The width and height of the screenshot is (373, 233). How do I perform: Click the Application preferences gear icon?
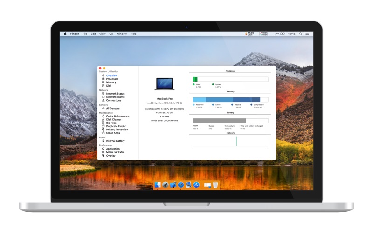point(103,149)
